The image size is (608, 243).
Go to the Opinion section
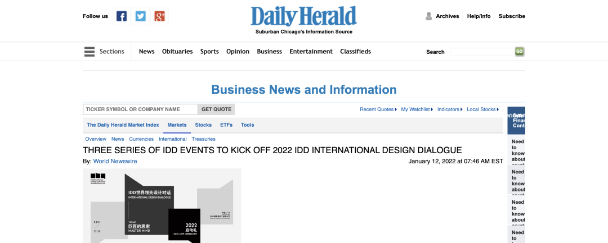(x=238, y=52)
